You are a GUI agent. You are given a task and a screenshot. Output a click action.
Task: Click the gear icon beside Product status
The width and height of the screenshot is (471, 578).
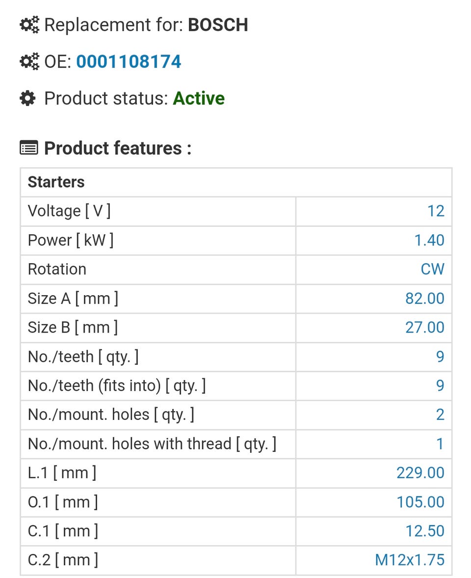tap(28, 99)
